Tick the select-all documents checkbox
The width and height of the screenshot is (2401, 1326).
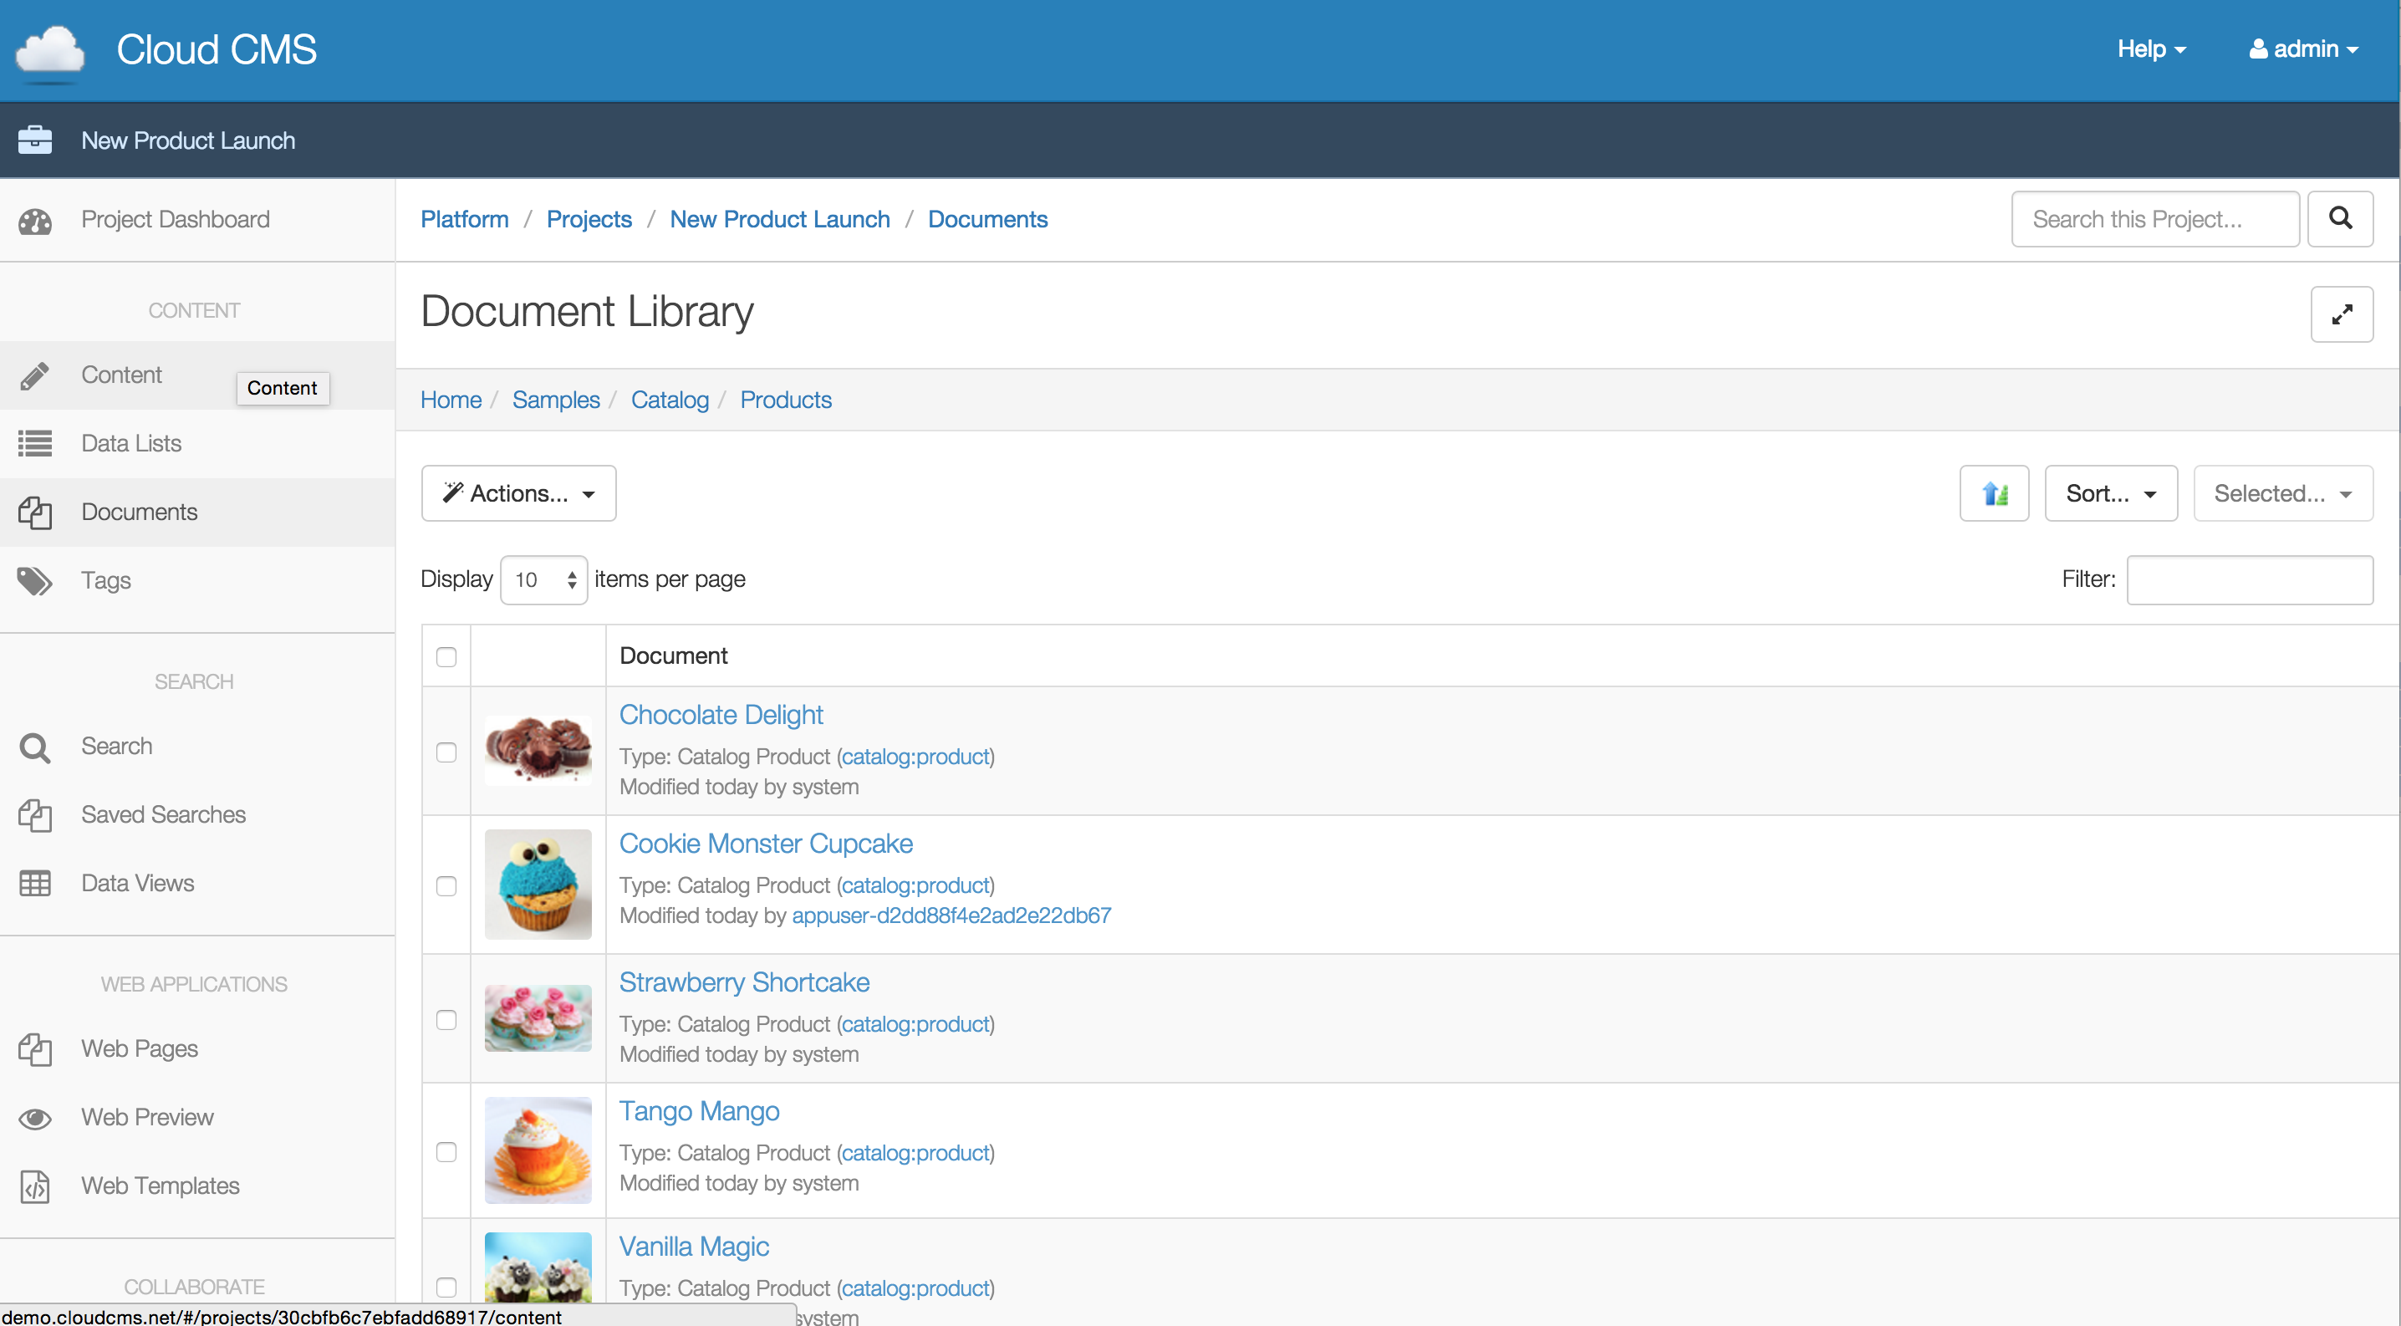tap(446, 657)
